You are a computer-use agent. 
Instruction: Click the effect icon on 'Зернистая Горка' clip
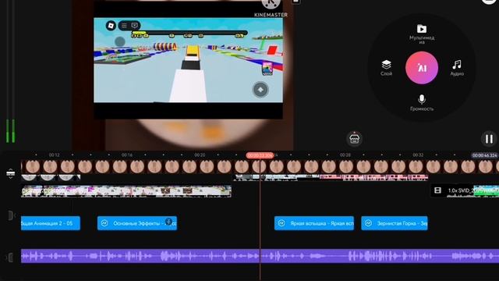coord(368,223)
